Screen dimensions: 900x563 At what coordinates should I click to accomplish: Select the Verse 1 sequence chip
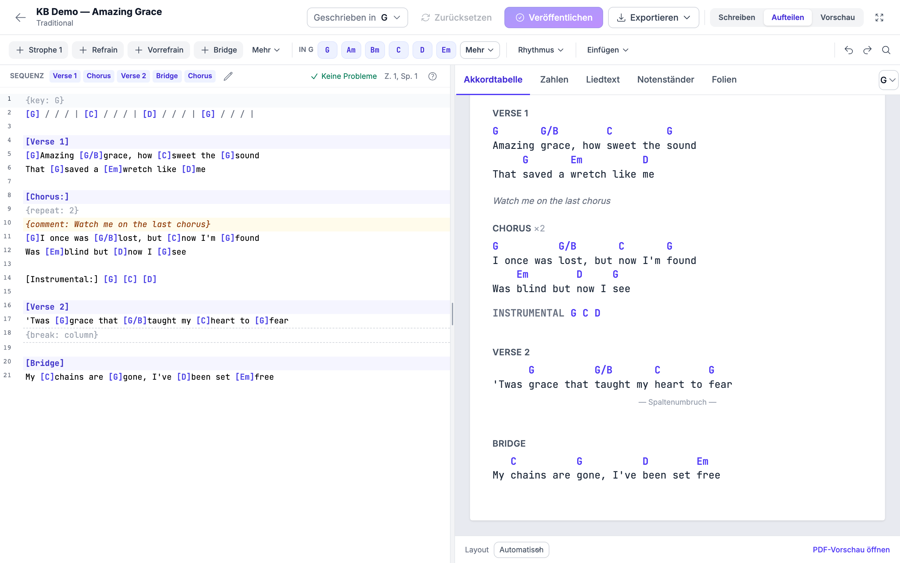click(65, 76)
